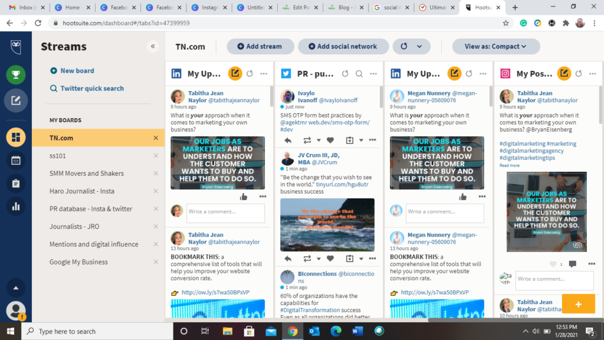Like Tabitha's post in first LinkedIn stream

pos(244,197)
